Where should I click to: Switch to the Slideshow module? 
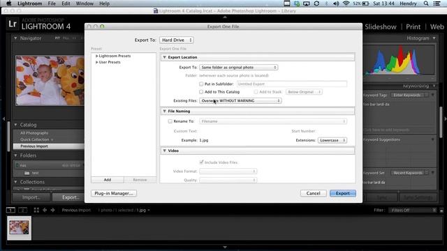[381, 26]
